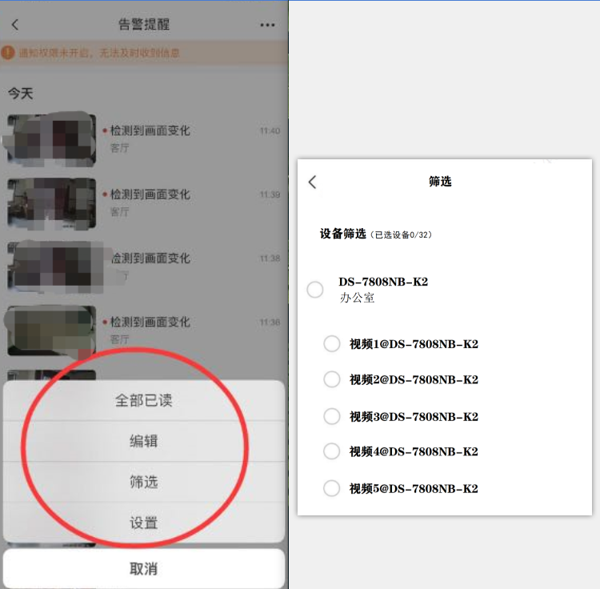600x589 pixels.
Task: Open the 11:39 检测到画面变化 alert
Action: pos(150,194)
